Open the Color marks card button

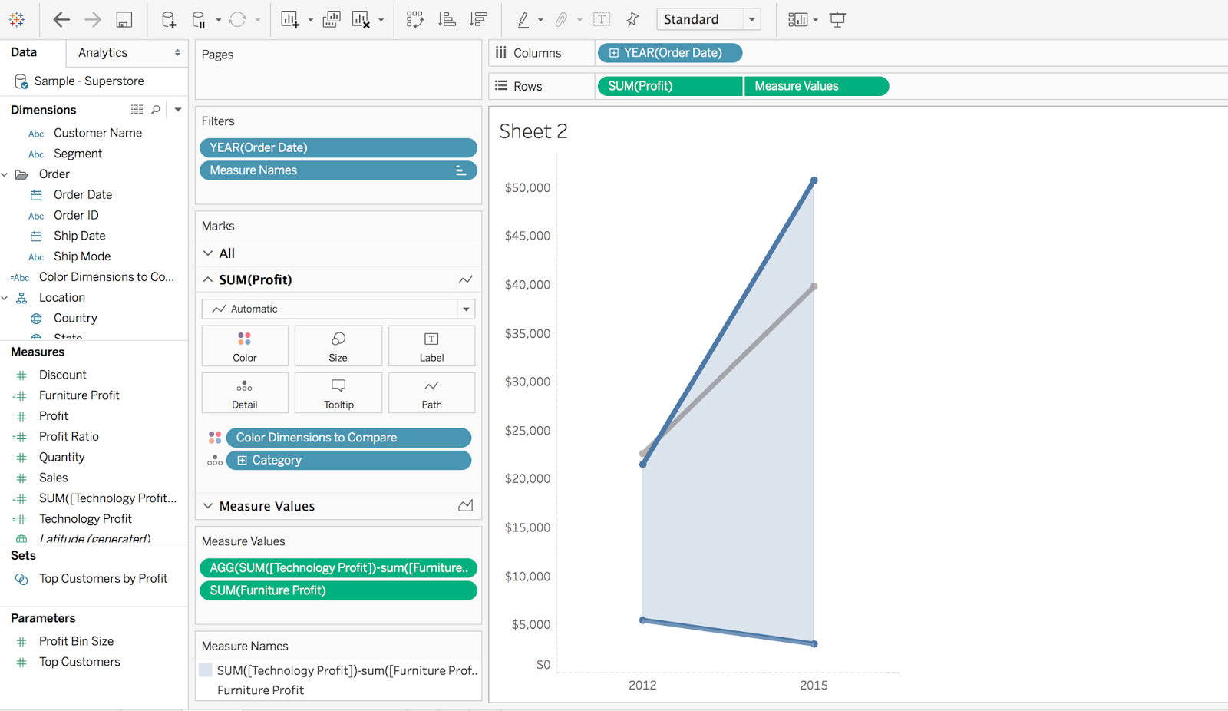click(x=245, y=346)
